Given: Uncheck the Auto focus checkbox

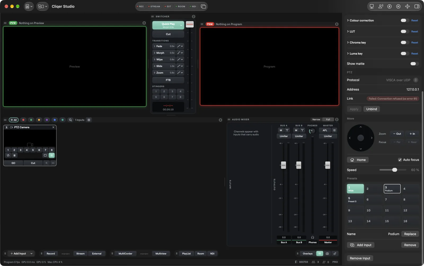Looking at the screenshot, I should (x=400, y=160).
